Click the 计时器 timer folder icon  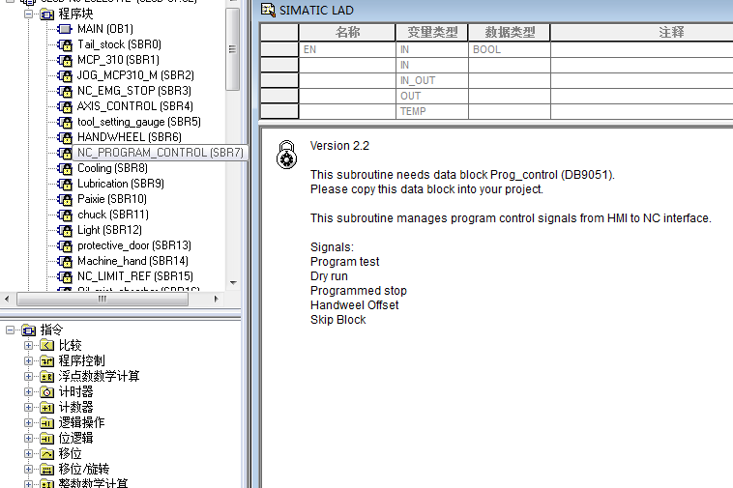[x=46, y=391]
